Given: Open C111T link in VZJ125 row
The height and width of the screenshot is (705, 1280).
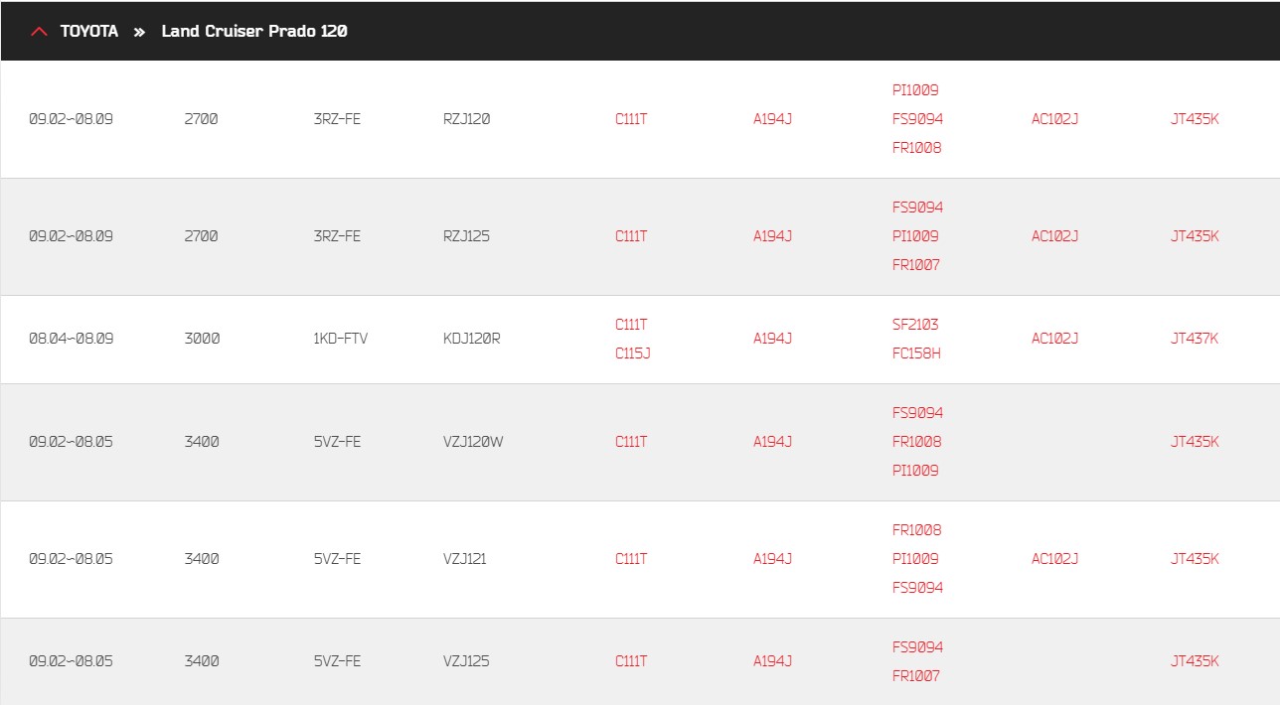Looking at the screenshot, I should click(x=631, y=661).
